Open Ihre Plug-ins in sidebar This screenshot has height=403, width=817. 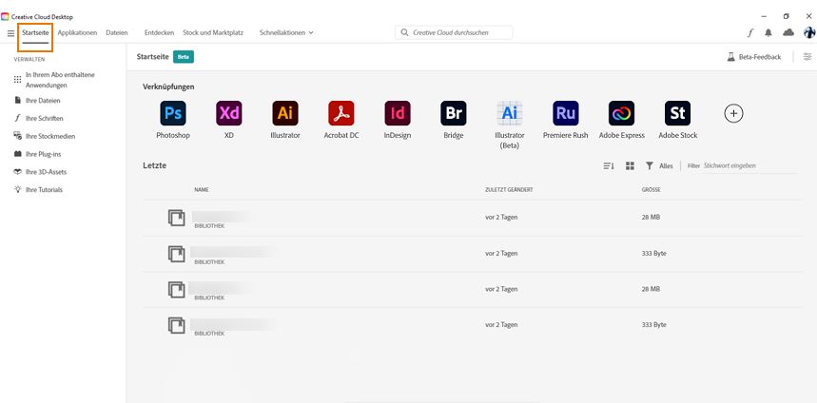[37, 154]
